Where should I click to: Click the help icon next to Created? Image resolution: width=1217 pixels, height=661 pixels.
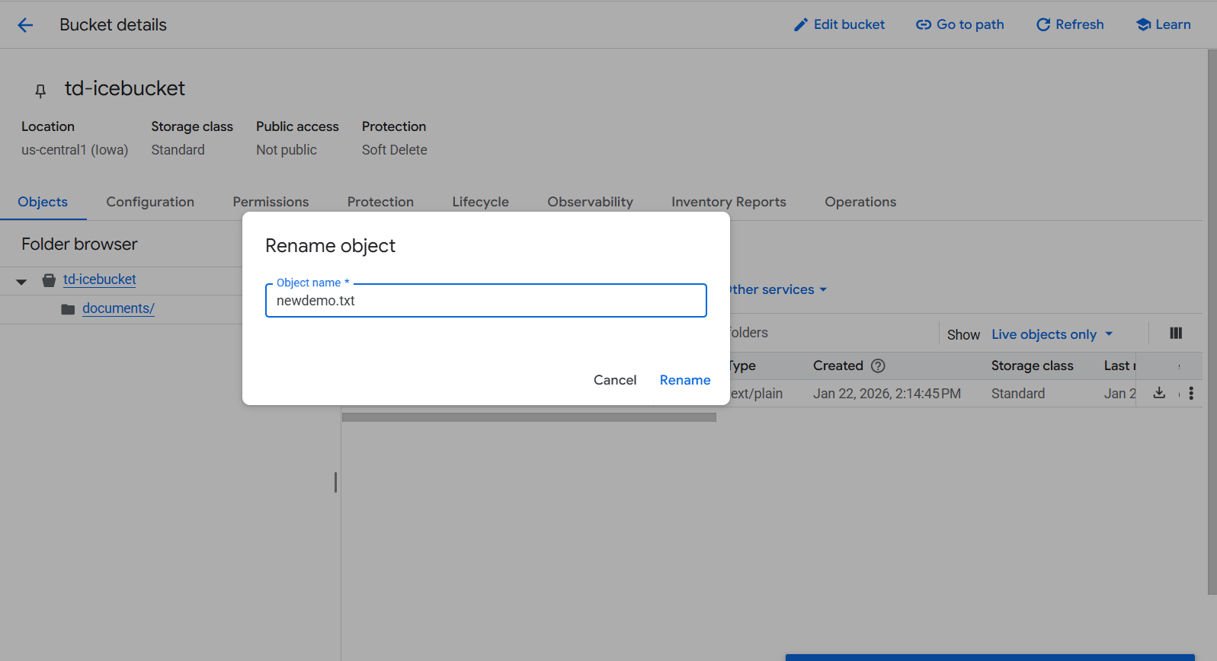click(x=878, y=366)
